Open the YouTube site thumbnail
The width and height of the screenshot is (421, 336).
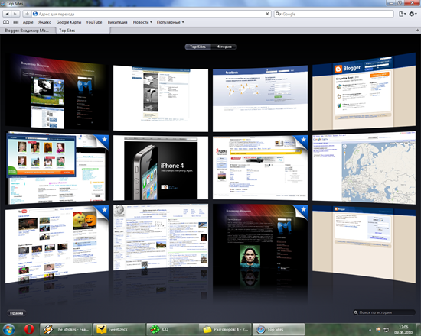click(x=57, y=244)
